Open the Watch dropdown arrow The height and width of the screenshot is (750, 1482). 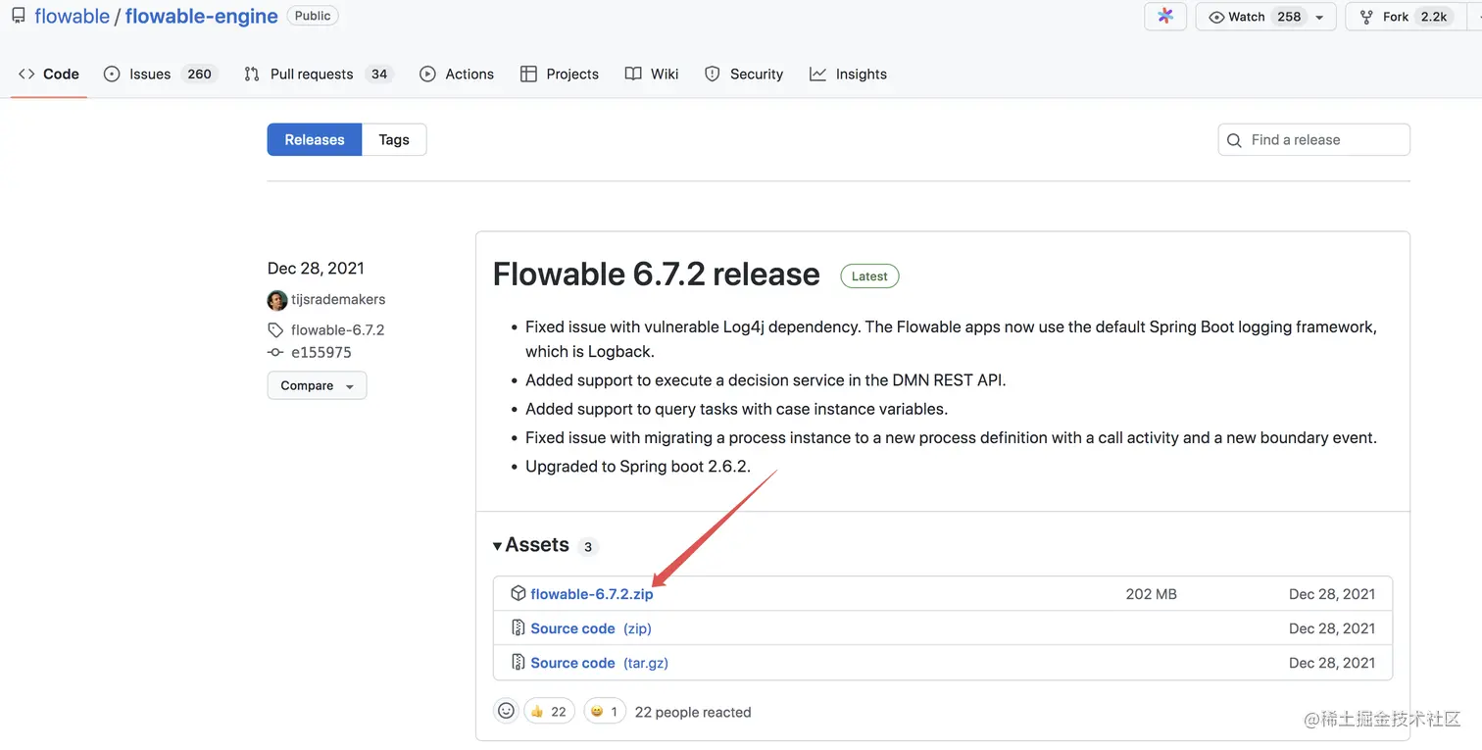(x=1318, y=17)
